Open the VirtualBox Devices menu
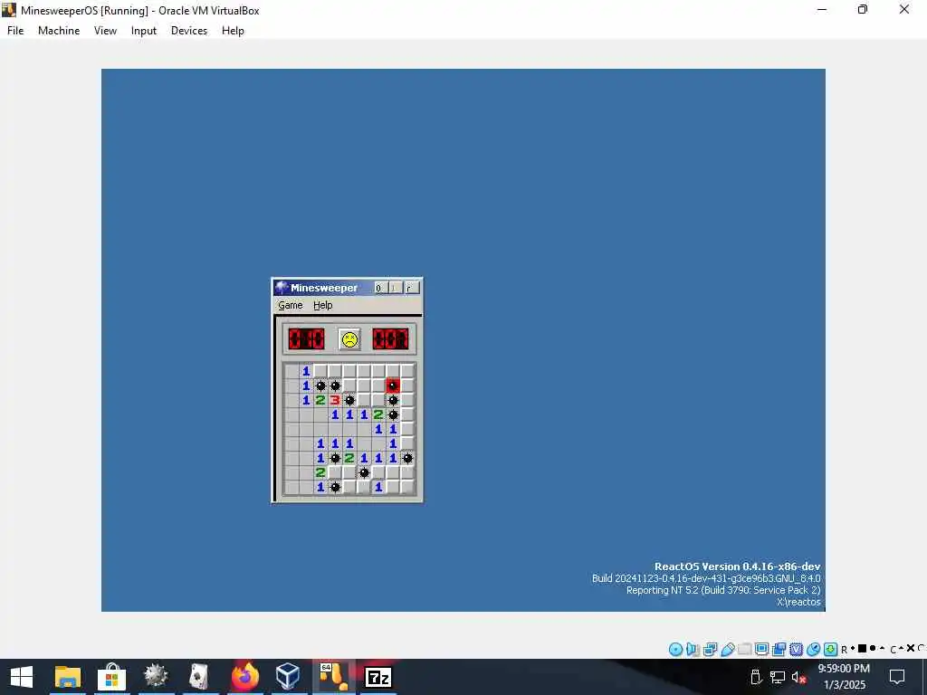The width and height of the screenshot is (927, 695). pos(189,31)
